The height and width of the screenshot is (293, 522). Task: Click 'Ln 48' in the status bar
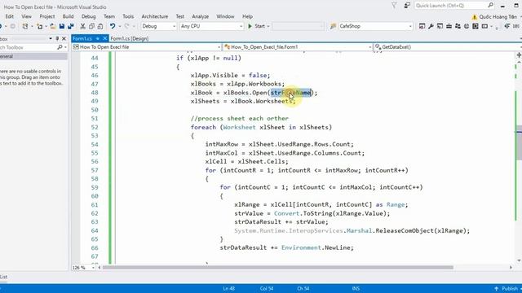click(x=228, y=288)
